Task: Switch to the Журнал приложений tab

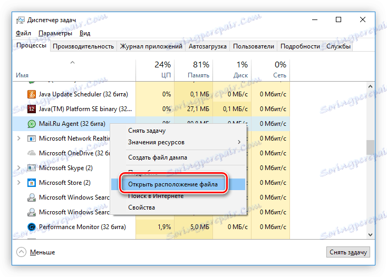Action: (x=151, y=46)
